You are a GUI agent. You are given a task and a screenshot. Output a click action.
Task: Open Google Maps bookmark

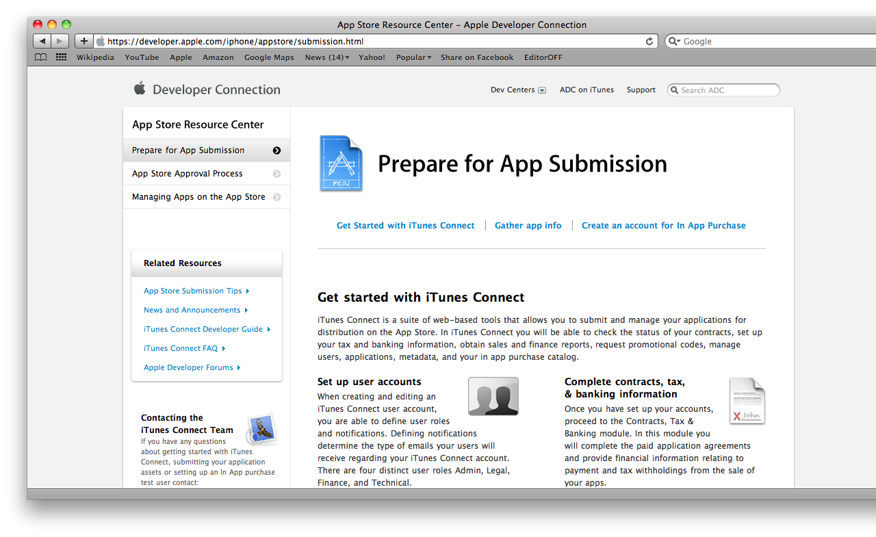tap(269, 57)
